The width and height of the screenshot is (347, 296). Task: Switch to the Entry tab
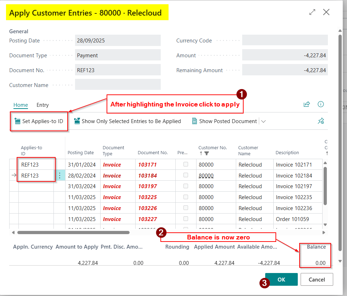coord(42,105)
